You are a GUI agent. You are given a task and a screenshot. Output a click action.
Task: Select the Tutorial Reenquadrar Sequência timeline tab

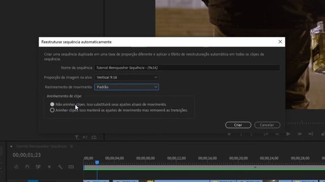tap(41, 146)
